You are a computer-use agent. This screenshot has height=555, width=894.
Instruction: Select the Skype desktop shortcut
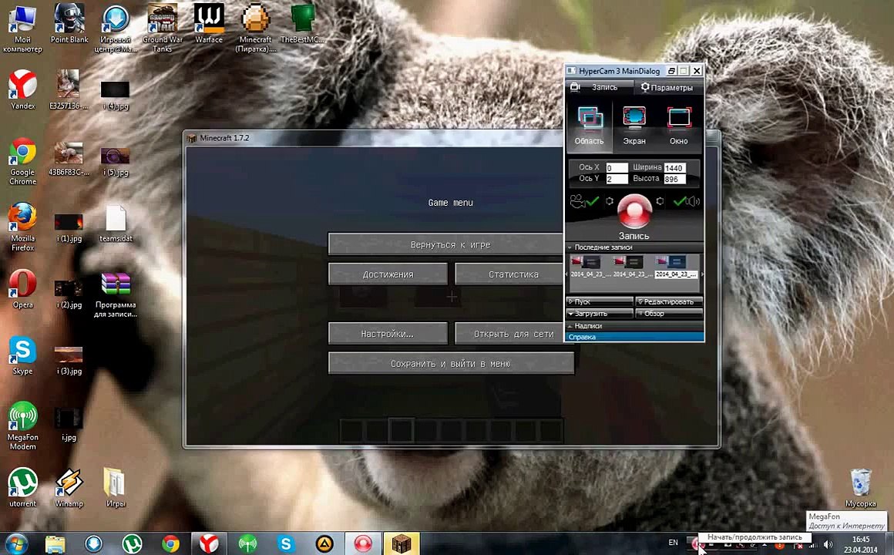[23, 355]
